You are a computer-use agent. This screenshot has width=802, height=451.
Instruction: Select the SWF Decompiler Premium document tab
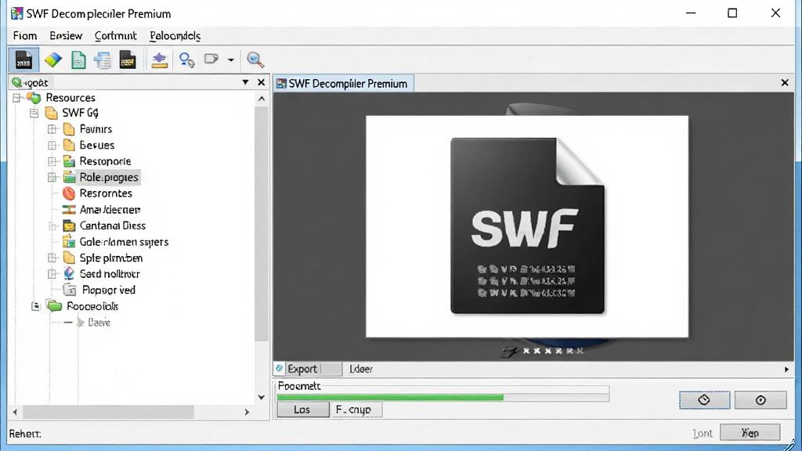tap(343, 83)
